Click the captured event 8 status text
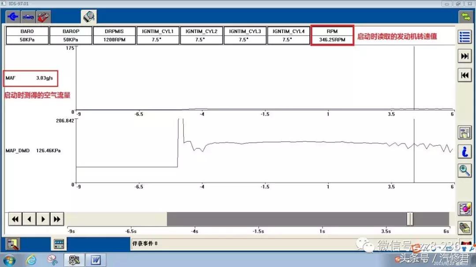Viewport: 476px width, 267px height. 145,243
